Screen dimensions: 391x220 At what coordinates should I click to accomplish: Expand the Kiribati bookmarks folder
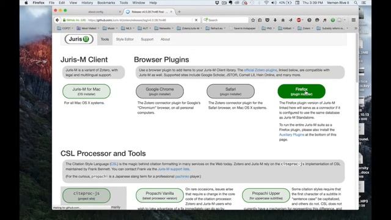point(286,28)
